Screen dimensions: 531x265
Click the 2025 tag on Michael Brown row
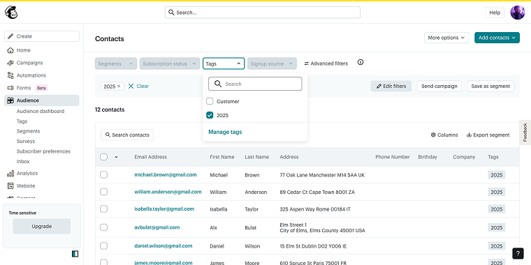point(497,175)
